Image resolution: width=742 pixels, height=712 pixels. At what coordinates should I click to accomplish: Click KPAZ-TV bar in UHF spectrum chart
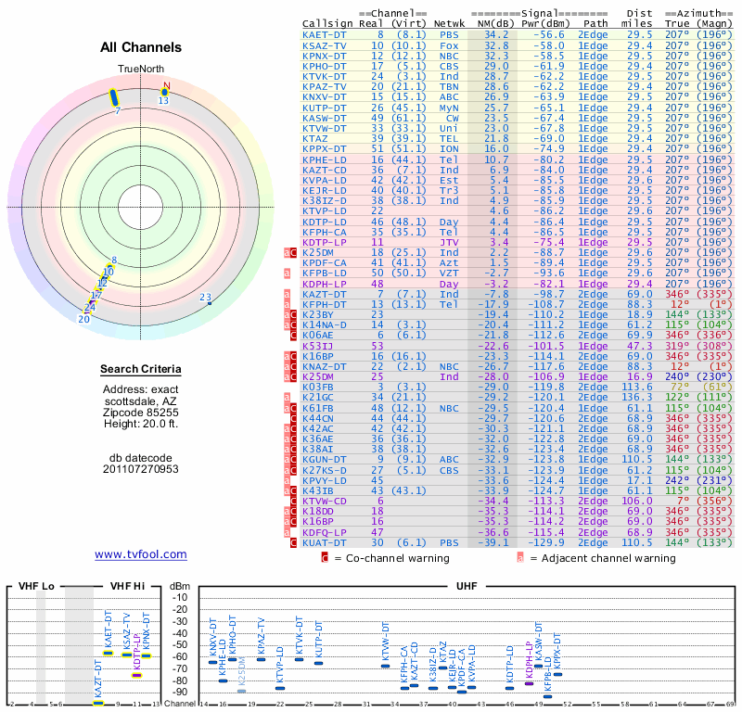[x=261, y=659]
